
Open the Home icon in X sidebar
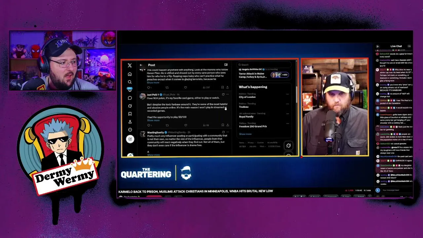click(x=130, y=74)
